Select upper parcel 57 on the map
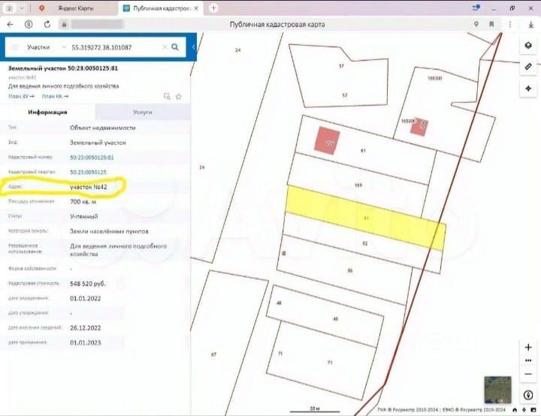541x416 pixels. [341, 66]
